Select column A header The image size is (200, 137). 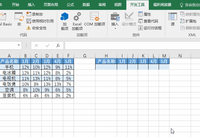[9, 56]
